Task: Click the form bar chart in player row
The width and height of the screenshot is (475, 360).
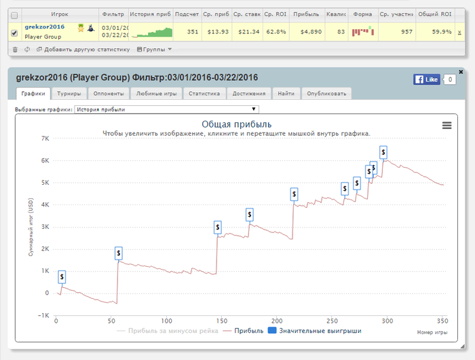Action: click(363, 31)
